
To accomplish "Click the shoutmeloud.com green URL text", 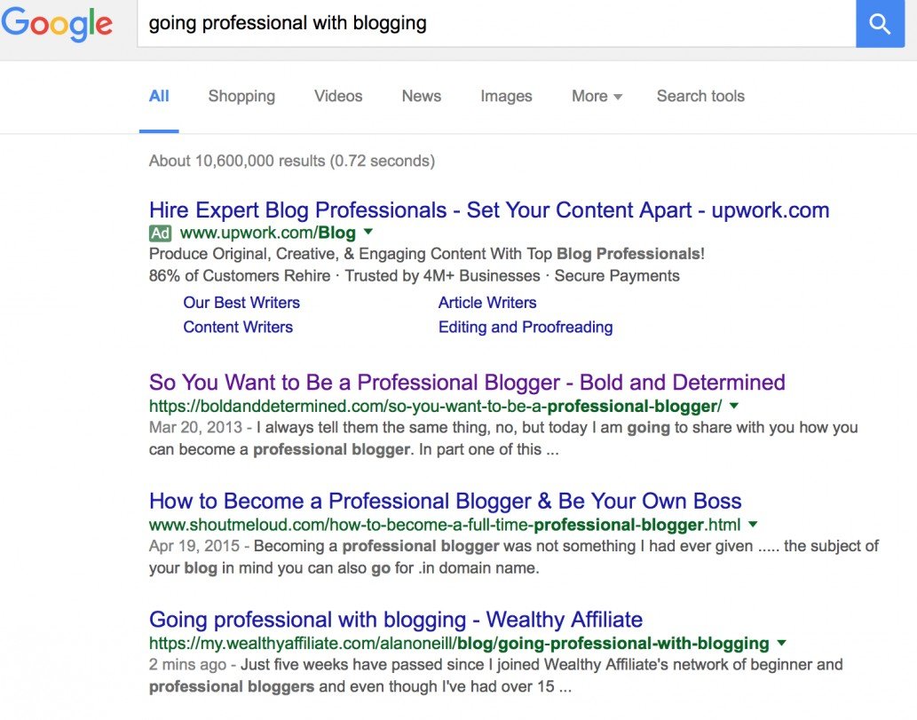I will pos(445,525).
